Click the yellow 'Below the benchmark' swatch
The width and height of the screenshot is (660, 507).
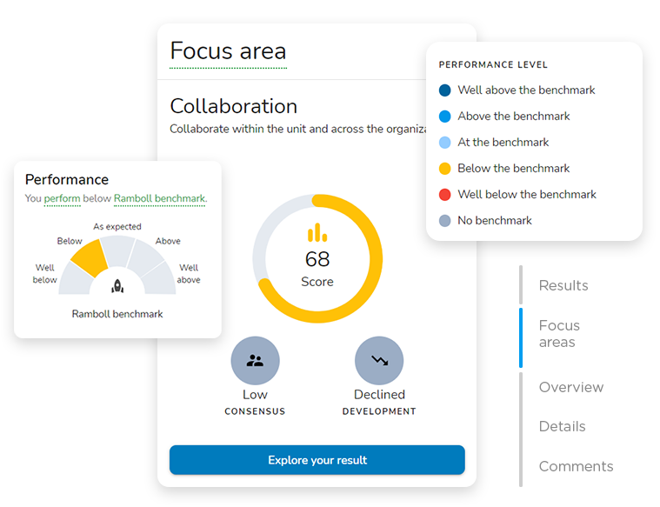[x=445, y=169]
